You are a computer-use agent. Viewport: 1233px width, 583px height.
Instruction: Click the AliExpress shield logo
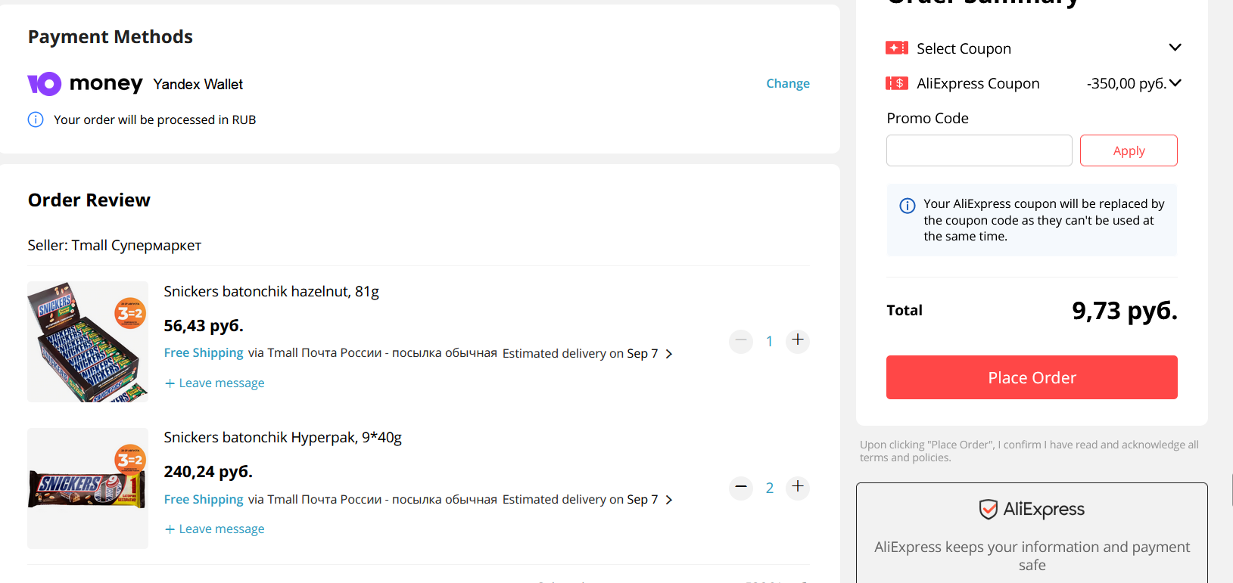[988, 510]
